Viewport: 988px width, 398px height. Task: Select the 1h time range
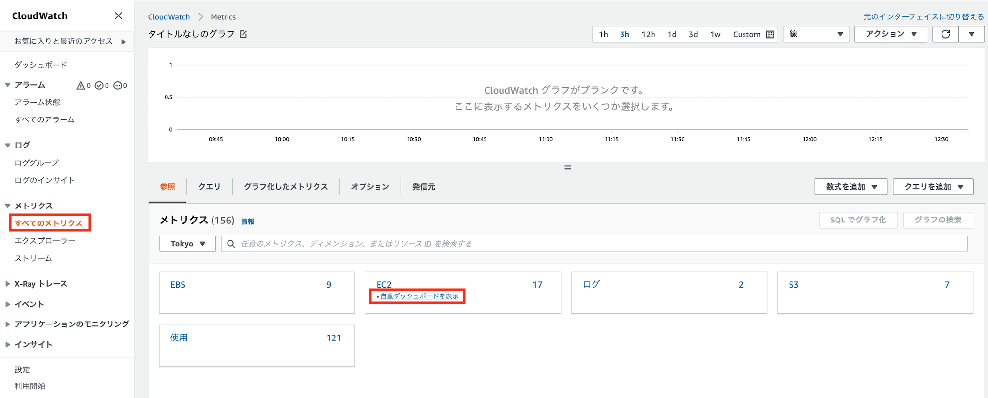coord(603,34)
